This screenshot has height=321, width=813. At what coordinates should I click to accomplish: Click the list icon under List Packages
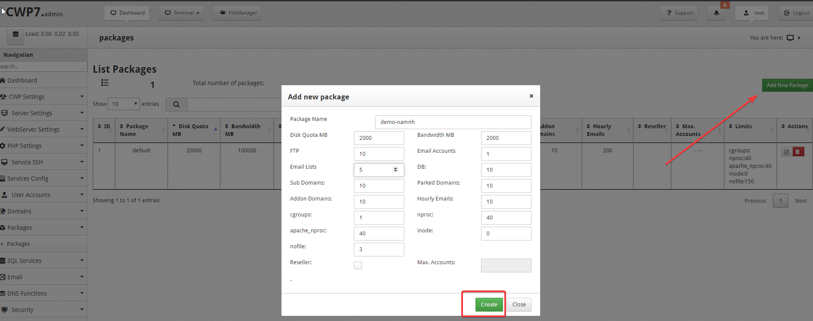click(105, 83)
